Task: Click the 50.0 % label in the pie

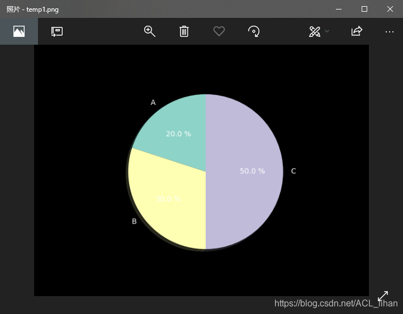Action: pyautogui.click(x=252, y=171)
